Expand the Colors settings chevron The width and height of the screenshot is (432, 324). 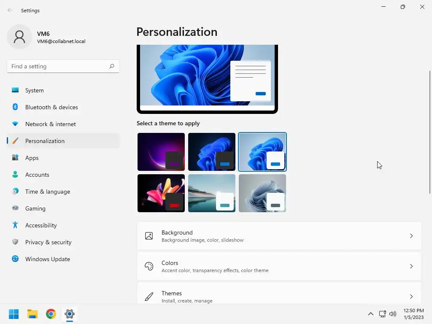click(411, 266)
